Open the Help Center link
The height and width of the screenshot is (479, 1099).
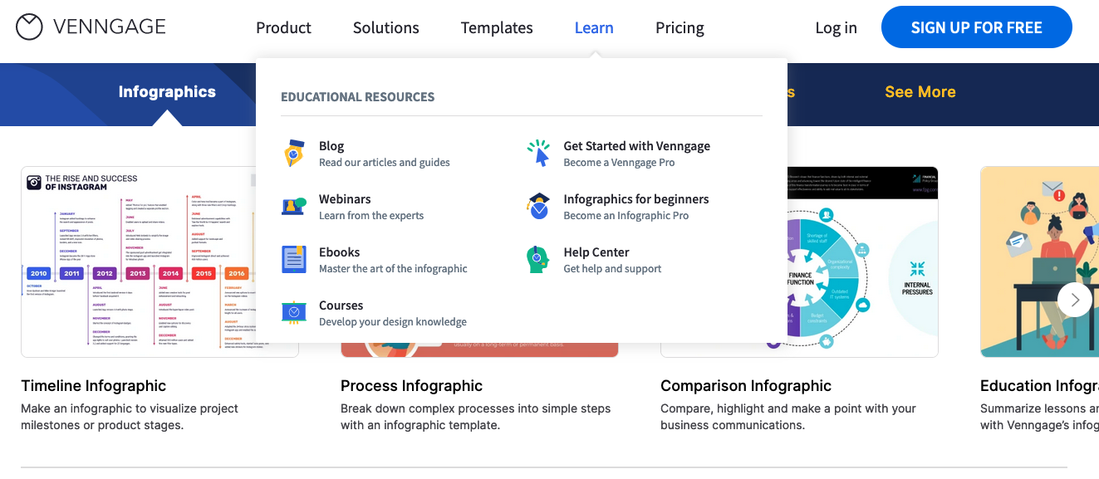tap(596, 252)
